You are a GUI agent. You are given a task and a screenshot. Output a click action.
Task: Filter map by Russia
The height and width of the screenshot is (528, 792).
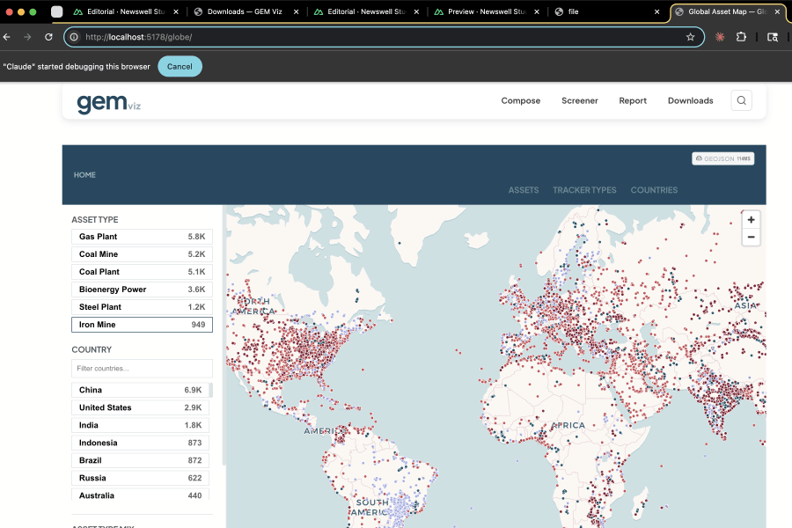(x=140, y=479)
